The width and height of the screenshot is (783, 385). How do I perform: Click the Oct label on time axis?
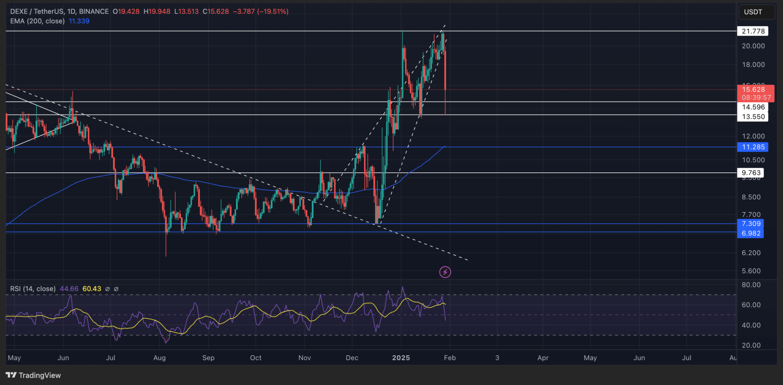[256, 358]
